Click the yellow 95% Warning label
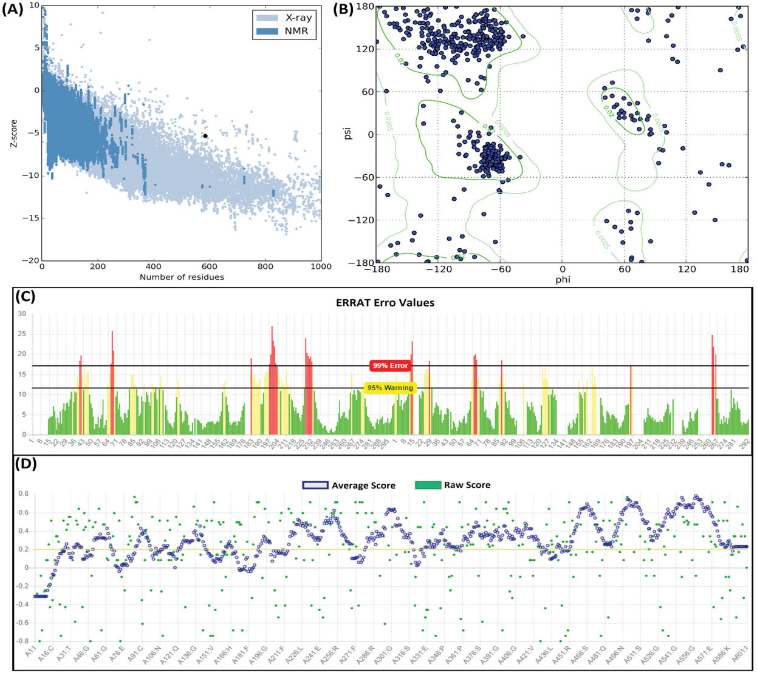Viewport: 757px width, 673px height. [x=390, y=388]
